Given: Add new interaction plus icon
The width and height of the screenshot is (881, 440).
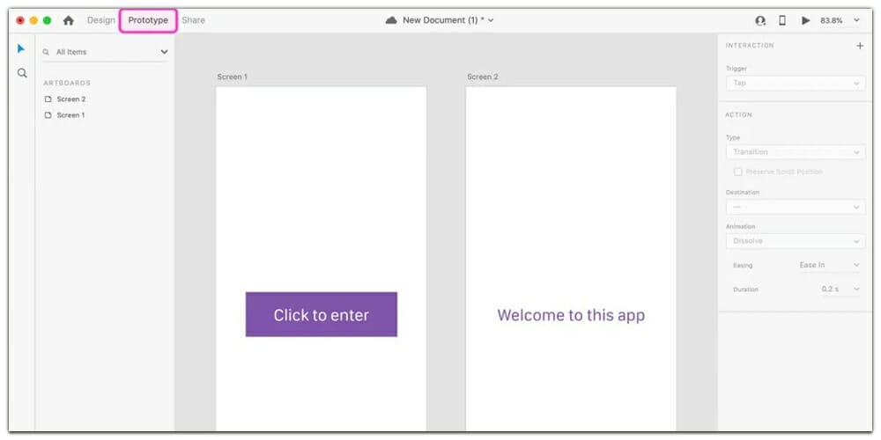Looking at the screenshot, I should (860, 46).
